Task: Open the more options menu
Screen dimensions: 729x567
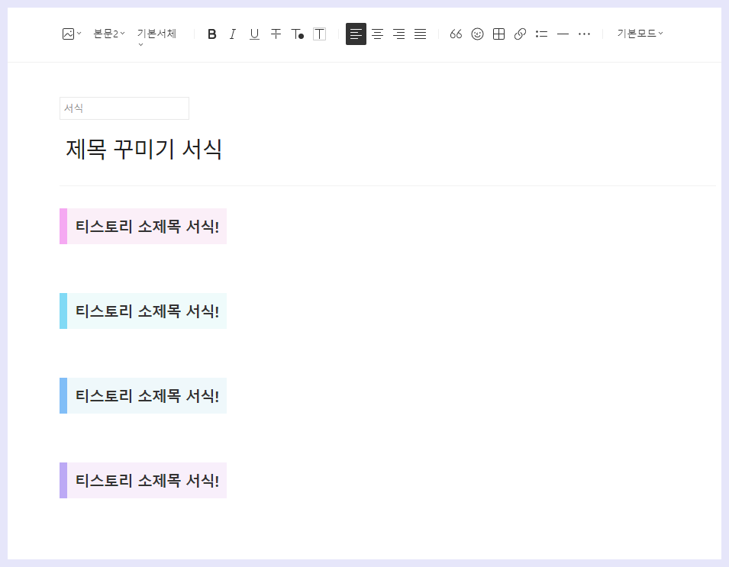Action: [585, 34]
